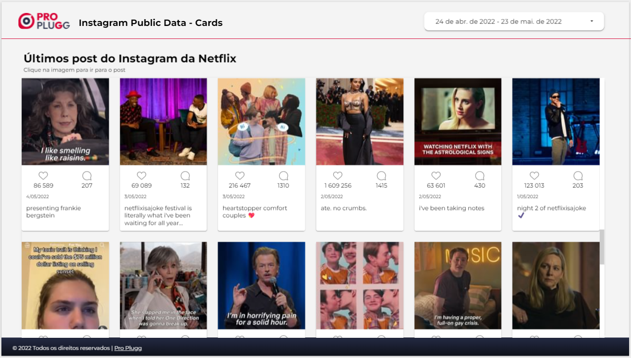Click heart icon on heartstopper comfort couples post
Viewport: 631px width, 358px height.
[240, 175]
